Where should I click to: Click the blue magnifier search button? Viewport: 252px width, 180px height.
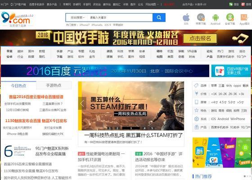(159, 18)
